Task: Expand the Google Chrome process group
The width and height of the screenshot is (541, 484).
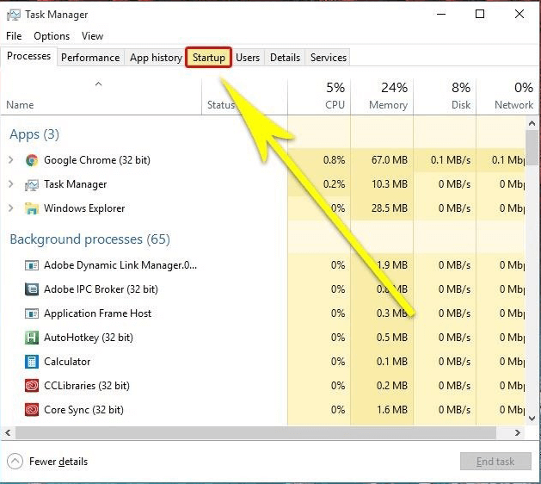Action: pos(10,160)
